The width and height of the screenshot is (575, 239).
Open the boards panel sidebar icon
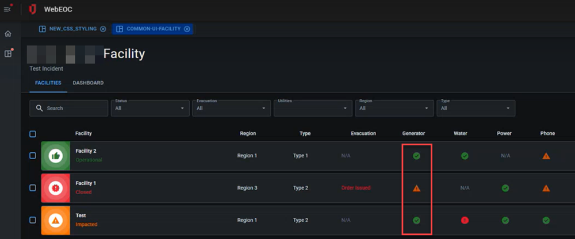7,54
